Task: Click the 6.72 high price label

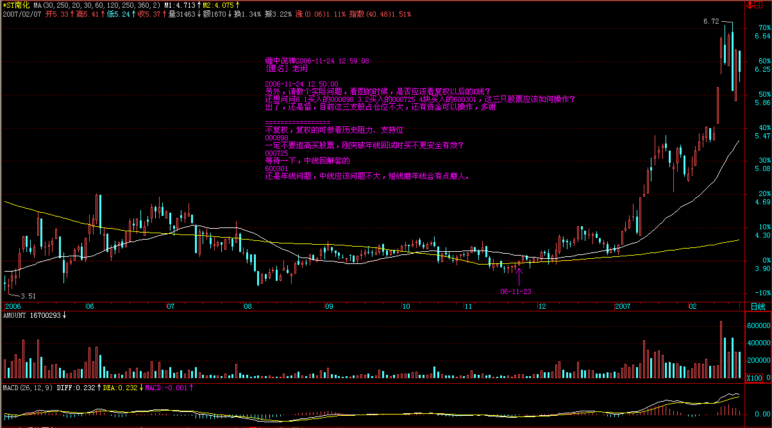Action: [710, 21]
